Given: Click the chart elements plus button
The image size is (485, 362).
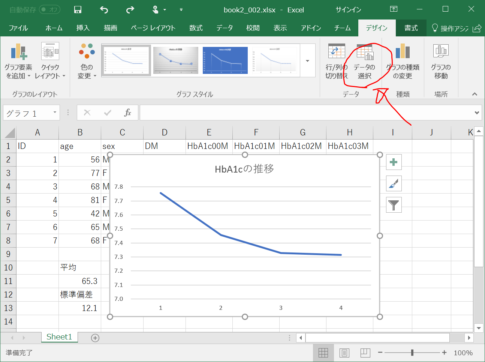Looking at the screenshot, I should [394, 162].
